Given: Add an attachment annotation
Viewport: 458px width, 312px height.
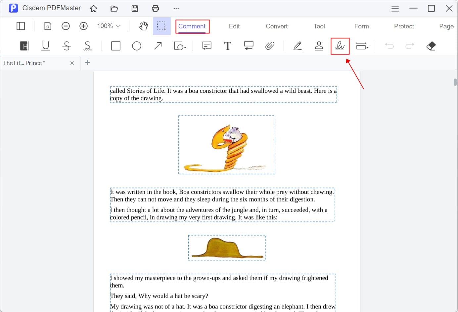Looking at the screenshot, I should (270, 46).
